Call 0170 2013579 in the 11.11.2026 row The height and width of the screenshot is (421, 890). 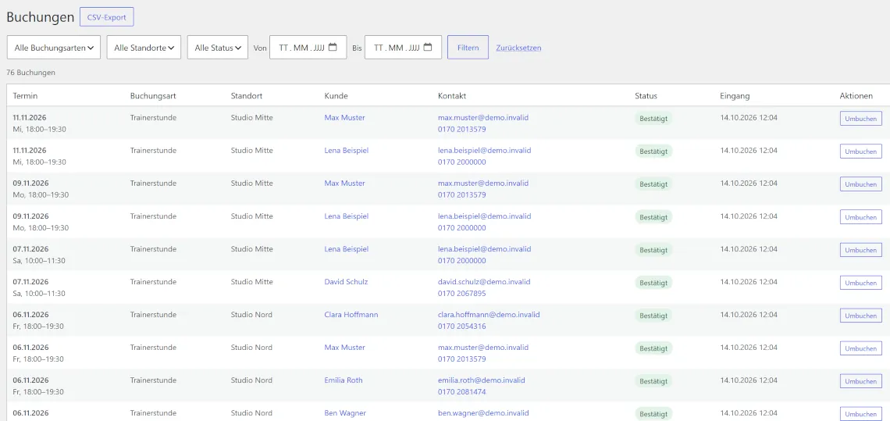[461, 130]
